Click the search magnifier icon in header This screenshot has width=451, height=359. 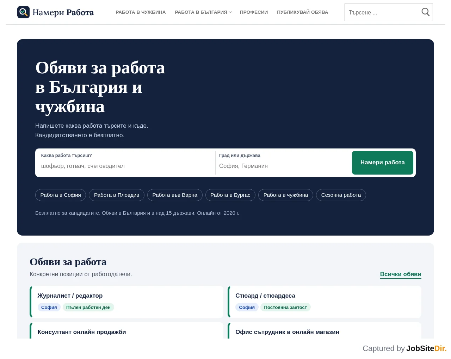tap(426, 12)
